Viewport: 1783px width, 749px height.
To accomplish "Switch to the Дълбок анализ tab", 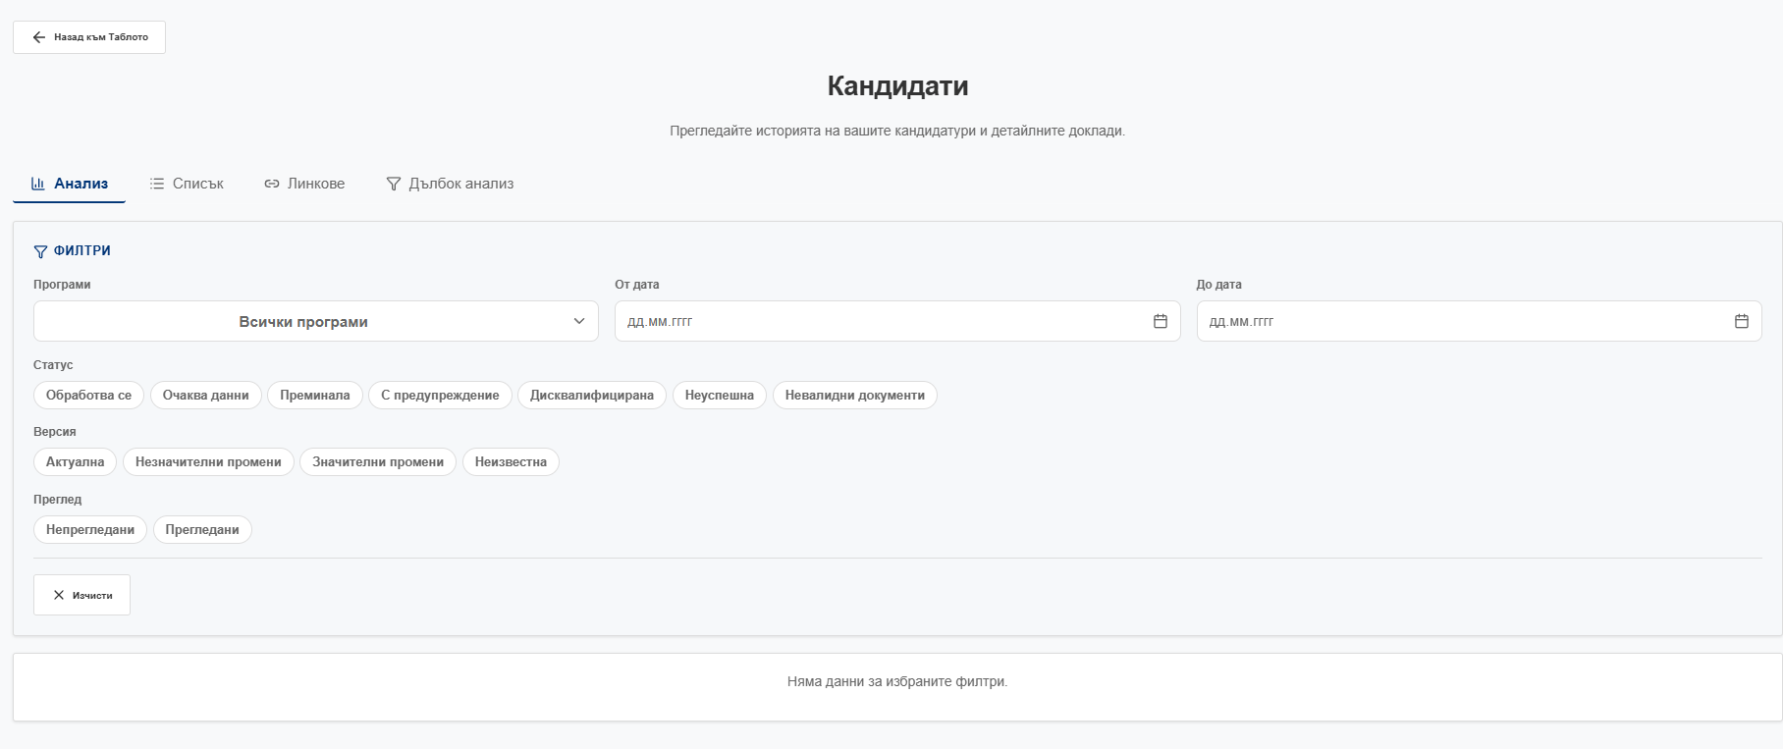I will click(x=450, y=184).
